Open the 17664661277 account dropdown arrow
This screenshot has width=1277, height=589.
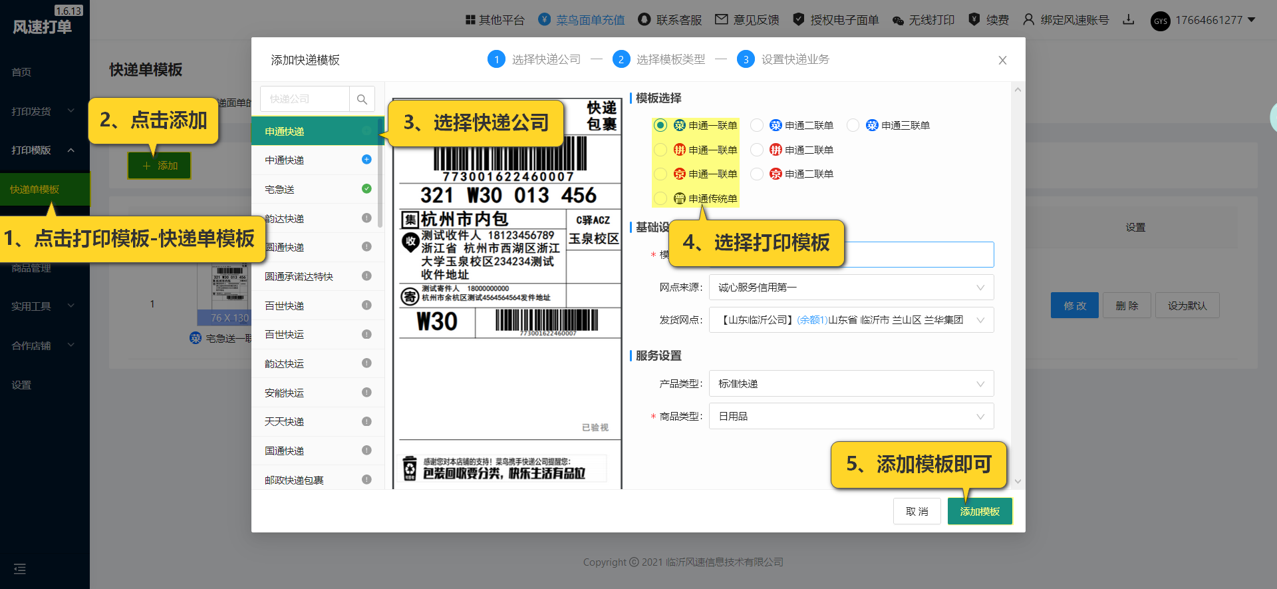[1252, 20]
